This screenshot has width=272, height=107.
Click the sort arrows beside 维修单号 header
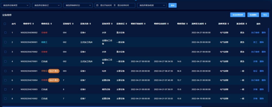pos(33,24)
